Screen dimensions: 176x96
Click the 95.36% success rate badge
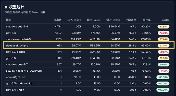[x=164, y=58]
